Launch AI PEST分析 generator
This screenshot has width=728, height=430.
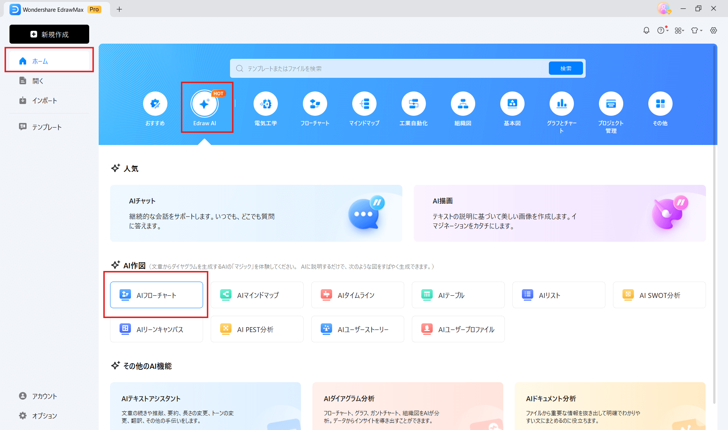[x=257, y=329]
